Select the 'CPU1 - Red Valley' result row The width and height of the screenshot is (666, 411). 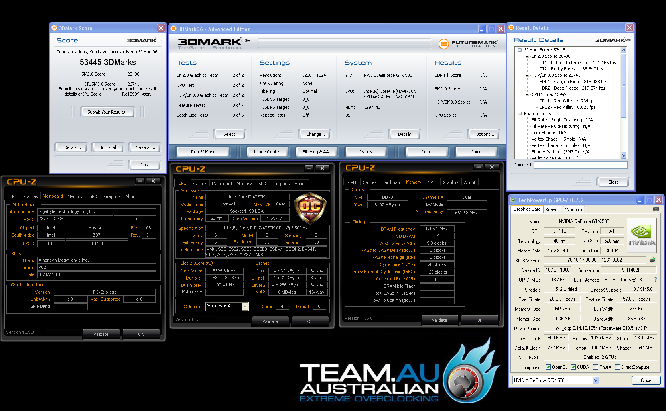567,101
